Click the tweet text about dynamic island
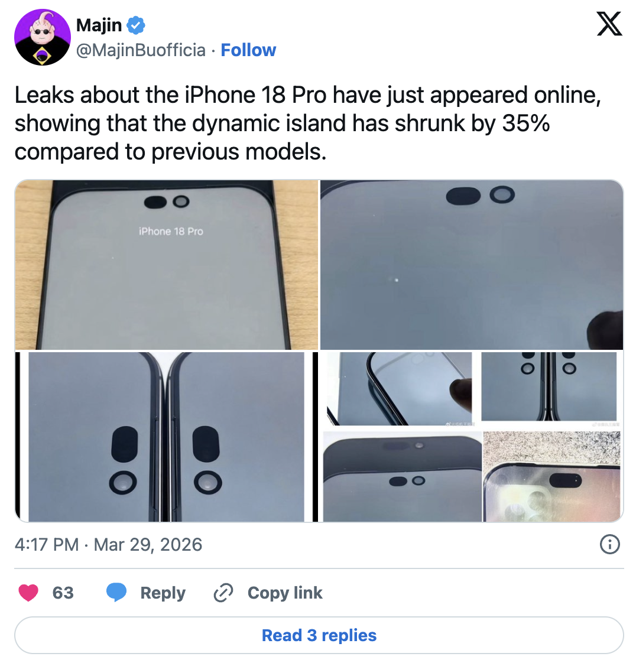This screenshot has height=663, width=636. click(308, 123)
